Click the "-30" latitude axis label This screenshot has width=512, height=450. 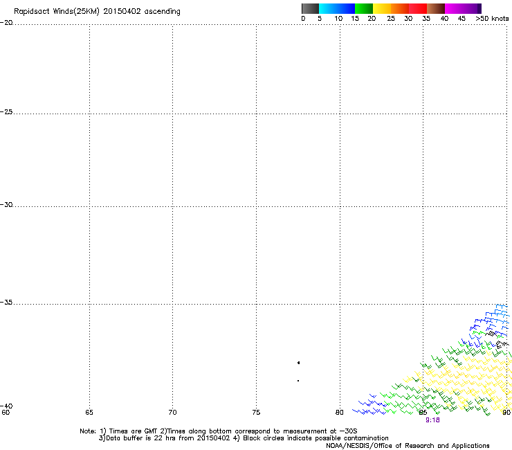click(6, 204)
